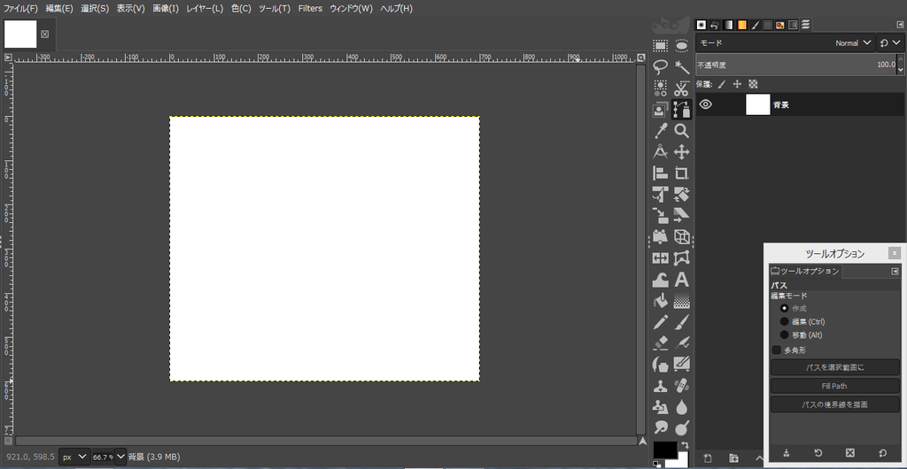Viewport: 907px width, 469px height.
Task: Toggle lock alpha channel
Action: (x=753, y=84)
